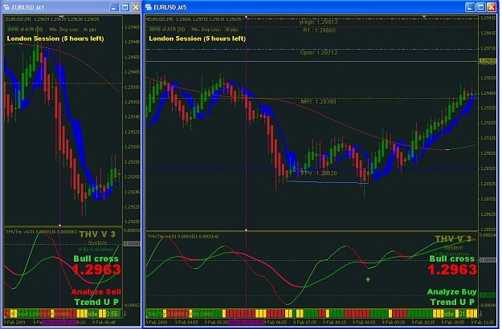Select 'London Session (5 hours left)' in M1 chart
This screenshot has width=502, height=329.
coord(55,39)
